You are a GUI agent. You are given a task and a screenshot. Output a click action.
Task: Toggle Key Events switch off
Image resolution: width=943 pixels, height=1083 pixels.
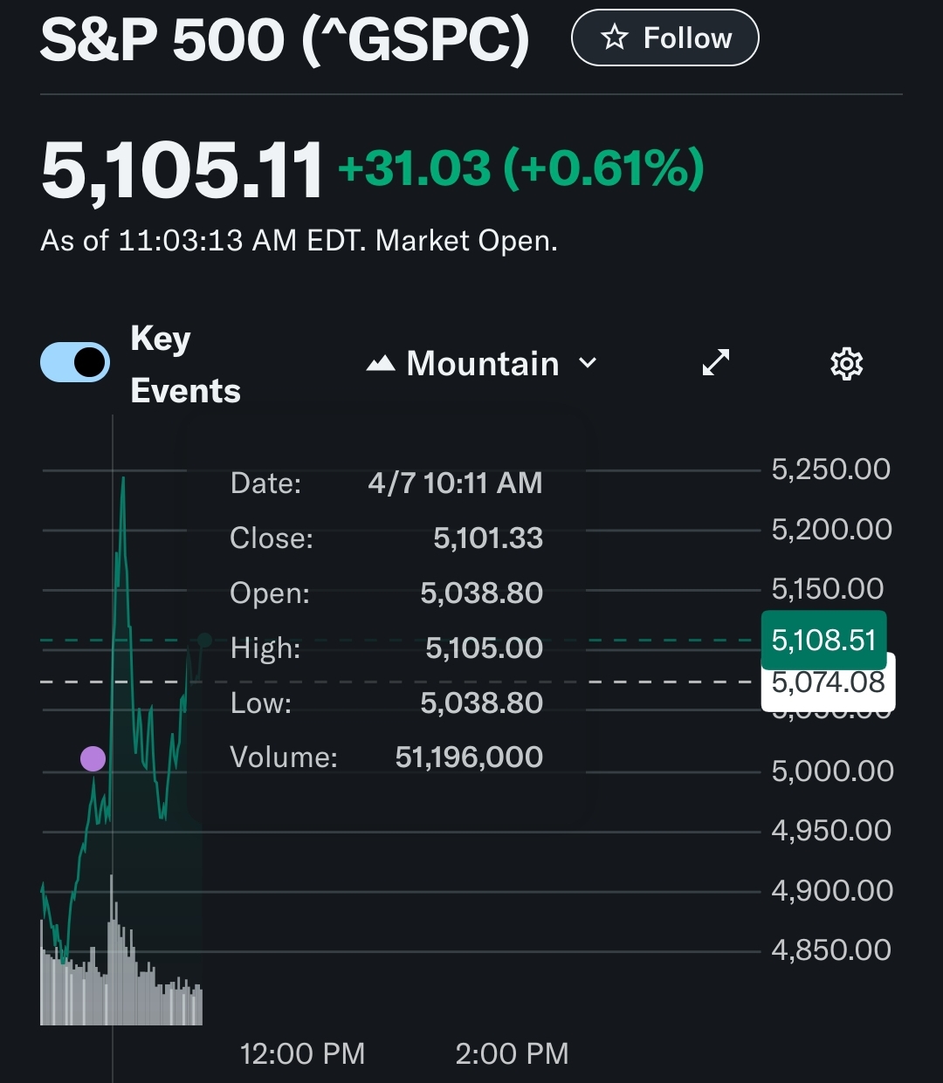75,362
